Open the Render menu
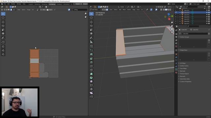Viewport: 211px width, 118px height. tap(13, 4)
